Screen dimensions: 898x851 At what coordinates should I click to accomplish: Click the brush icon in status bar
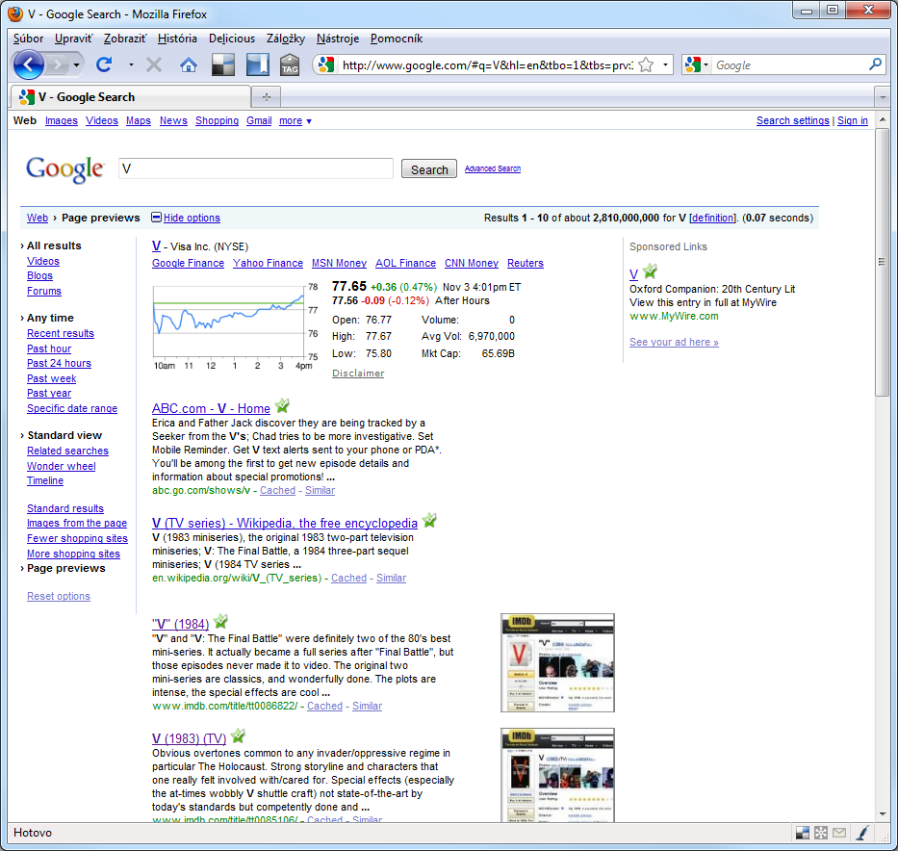862,833
